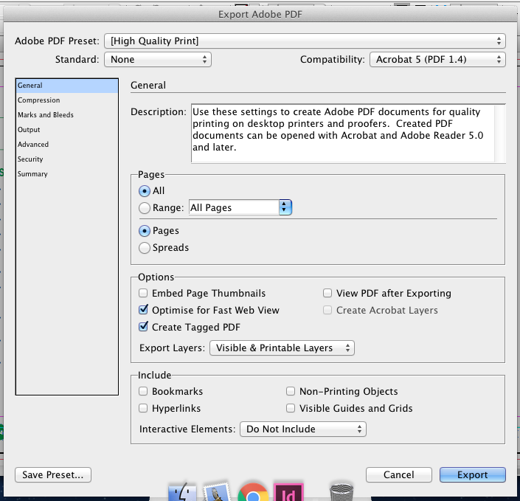Select the Range radio button
This screenshot has height=501, width=520.
[145, 208]
